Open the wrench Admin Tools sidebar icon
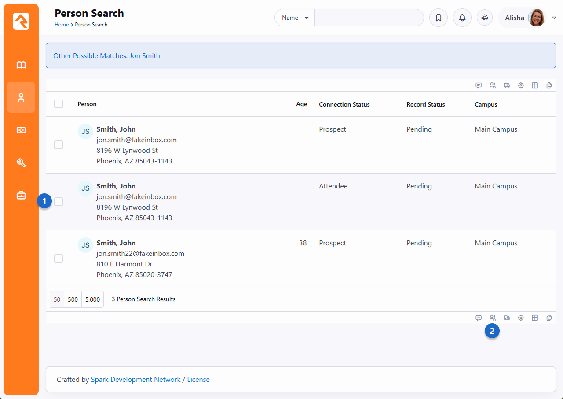The width and height of the screenshot is (563, 399). [x=21, y=163]
